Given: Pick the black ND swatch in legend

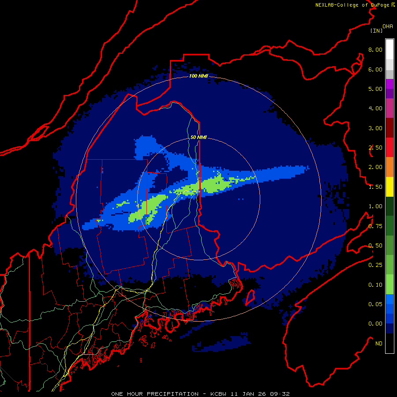Looking at the screenshot, I should [x=390, y=343].
